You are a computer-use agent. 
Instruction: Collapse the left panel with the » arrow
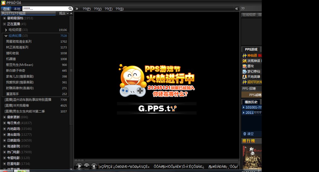(77, 9)
